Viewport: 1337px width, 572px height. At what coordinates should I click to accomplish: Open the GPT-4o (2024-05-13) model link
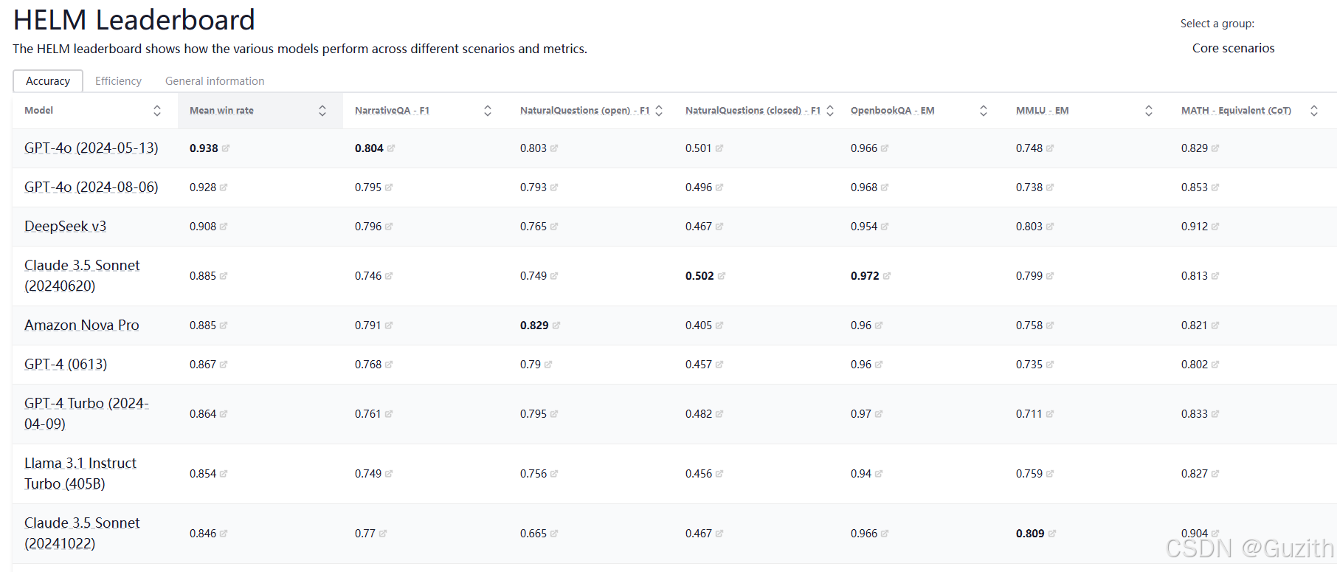point(91,148)
